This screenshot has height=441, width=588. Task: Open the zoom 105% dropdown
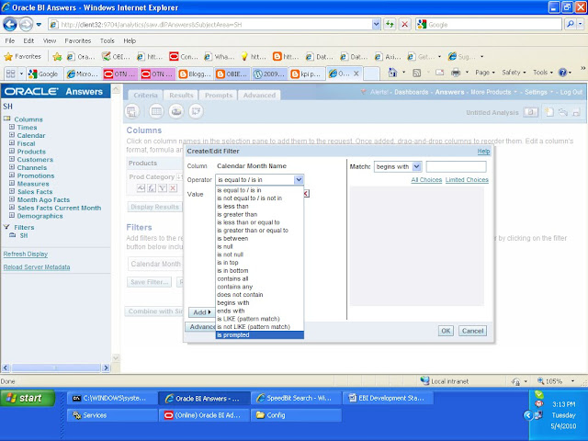click(572, 381)
